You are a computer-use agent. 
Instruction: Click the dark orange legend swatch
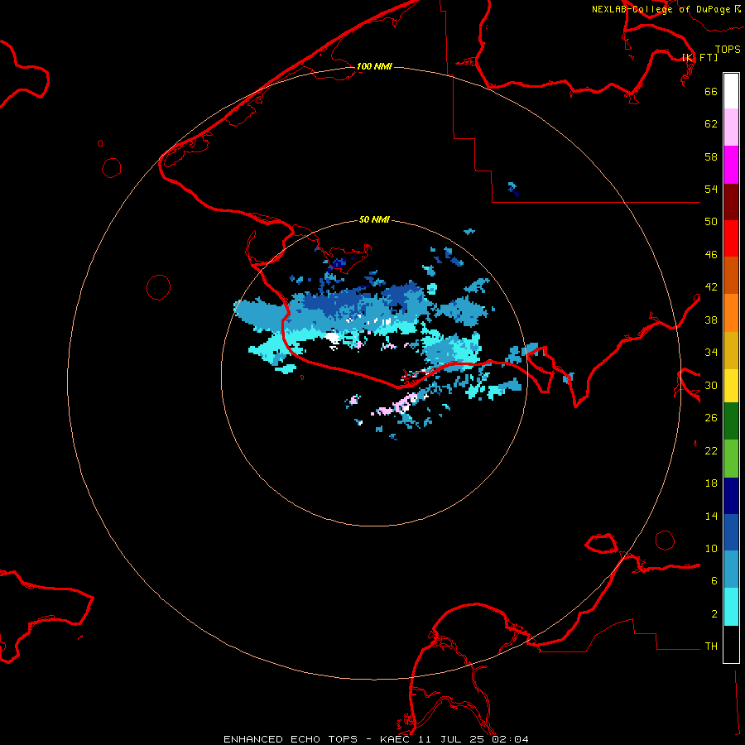point(731,275)
